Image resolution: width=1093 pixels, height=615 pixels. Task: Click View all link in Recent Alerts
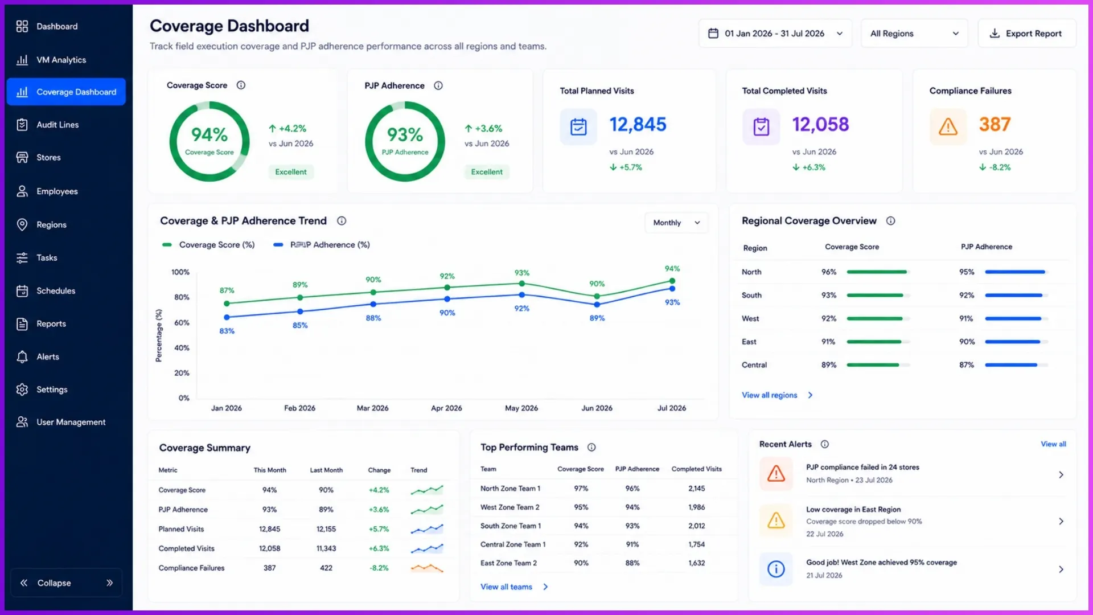pyautogui.click(x=1053, y=444)
